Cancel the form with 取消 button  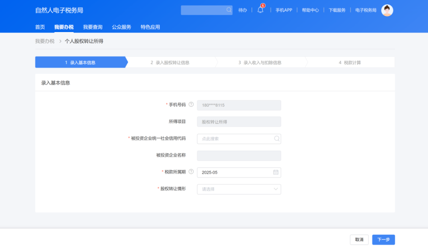[359, 240]
